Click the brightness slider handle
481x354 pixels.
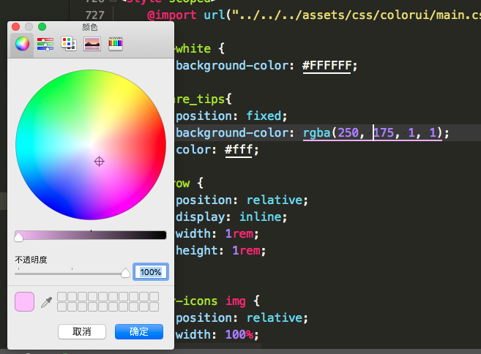click(19, 236)
